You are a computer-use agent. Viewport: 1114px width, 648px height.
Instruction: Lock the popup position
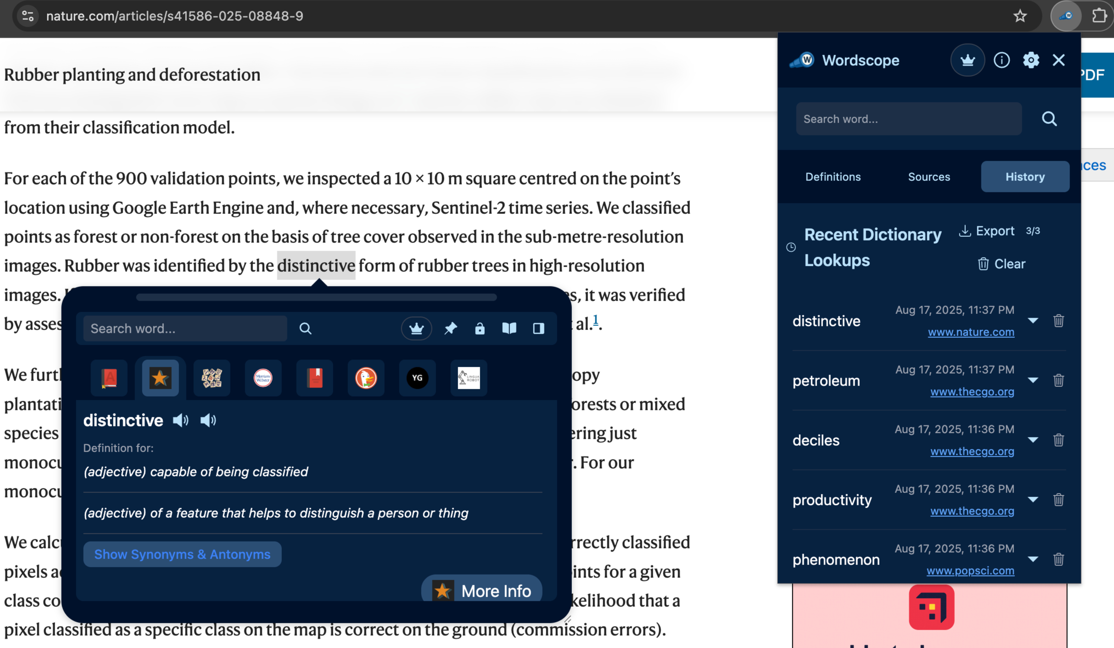(x=480, y=328)
